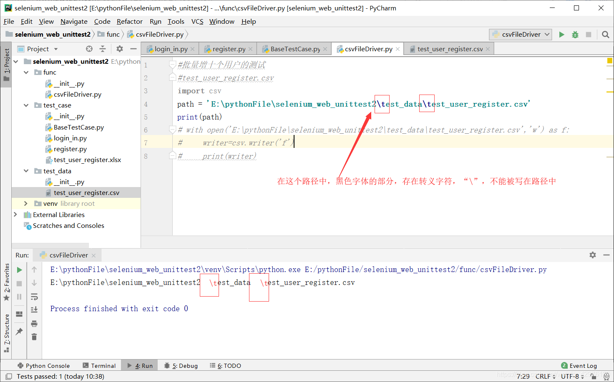The image size is (614, 382).
Task: Open the 5: Debug tool window
Action: (181, 366)
